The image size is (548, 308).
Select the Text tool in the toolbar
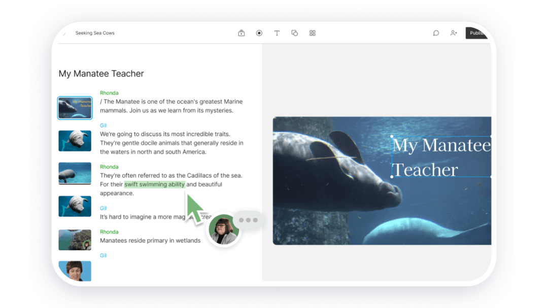pos(277,33)
